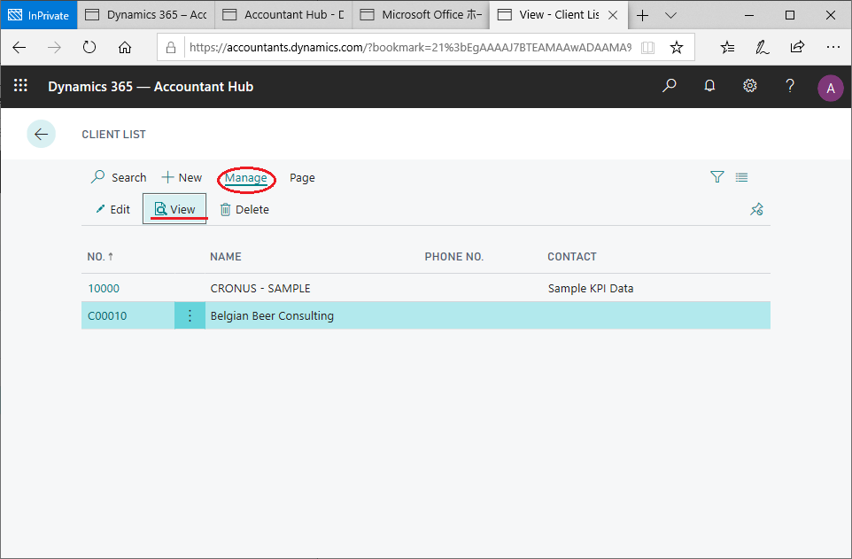Expand the tab preview chevron

[671, 15]
